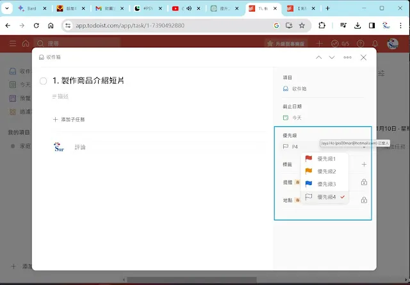Open productivity 0/5 indicator

coord(340,44)
